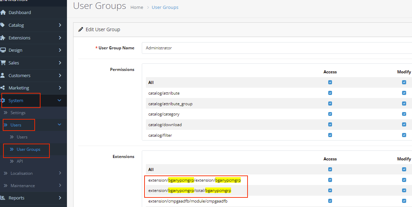The image size is (412, 207).
Task: Click the Marketing share icon
Action: point(3,88)
